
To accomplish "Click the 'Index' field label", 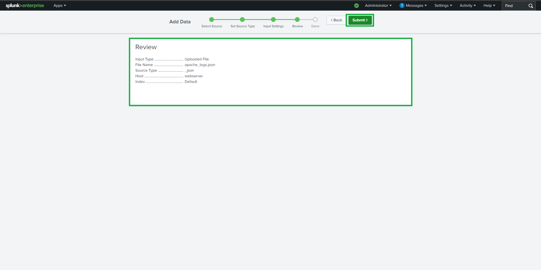I will click(140, 82).
